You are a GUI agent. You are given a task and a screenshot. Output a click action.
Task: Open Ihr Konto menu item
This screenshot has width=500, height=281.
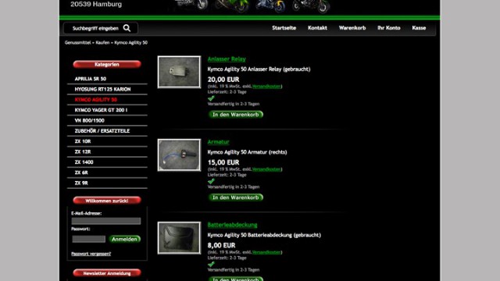pyautogui.click(x=389, y=28)
